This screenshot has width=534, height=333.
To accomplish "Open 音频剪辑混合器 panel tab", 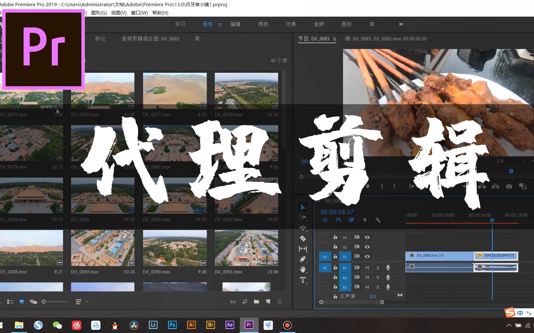I will pos(150,39).
